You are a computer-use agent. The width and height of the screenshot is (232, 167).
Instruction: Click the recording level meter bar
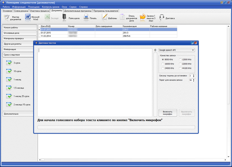coord(155,85)
